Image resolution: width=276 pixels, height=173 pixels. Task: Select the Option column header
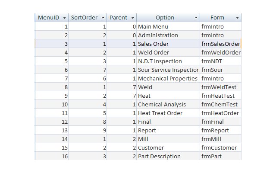(164, 18)
